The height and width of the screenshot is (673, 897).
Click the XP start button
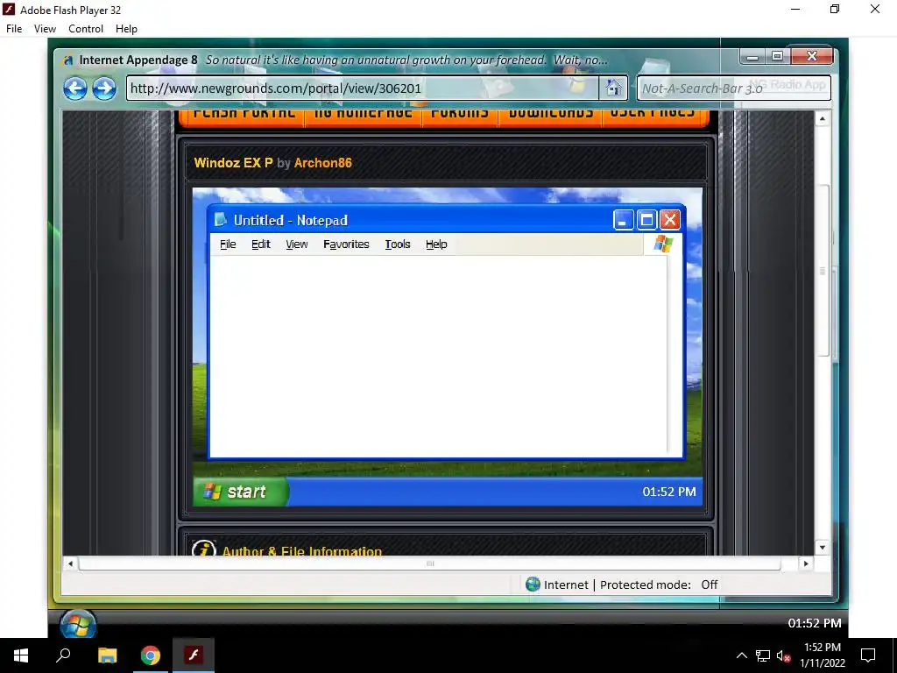241,492
